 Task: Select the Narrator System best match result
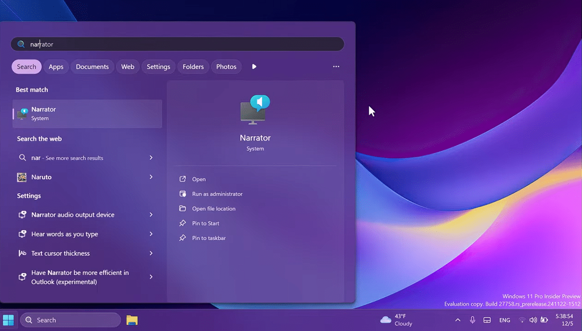coord(87,114)
